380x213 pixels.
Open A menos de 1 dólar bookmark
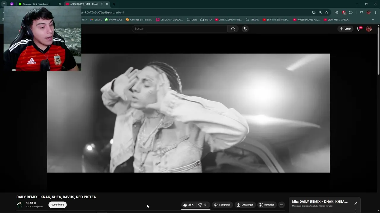coord(139,20)
